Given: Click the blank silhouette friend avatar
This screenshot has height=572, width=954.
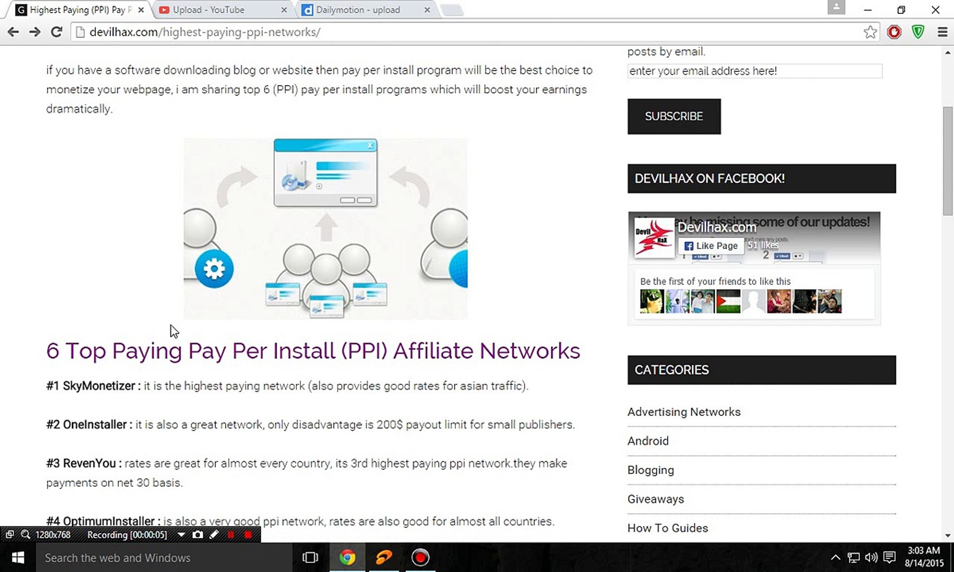Looking at the screenshot, I should pyautogui.click(x=754, y=301).
